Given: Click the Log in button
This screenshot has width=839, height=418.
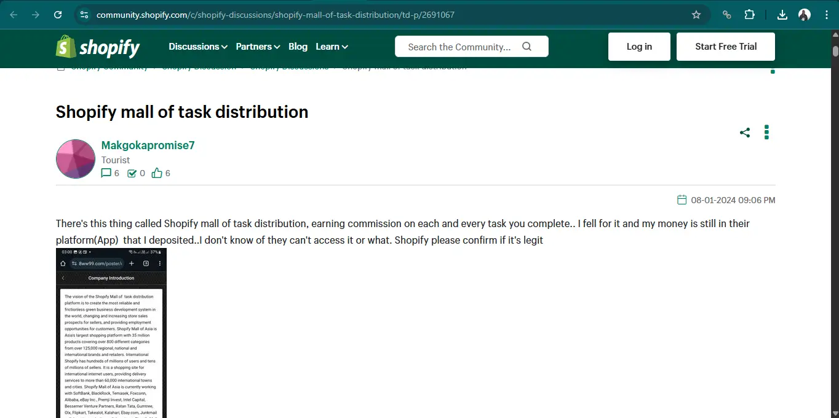Looking at the screenshot, I should tap(639, 47).
